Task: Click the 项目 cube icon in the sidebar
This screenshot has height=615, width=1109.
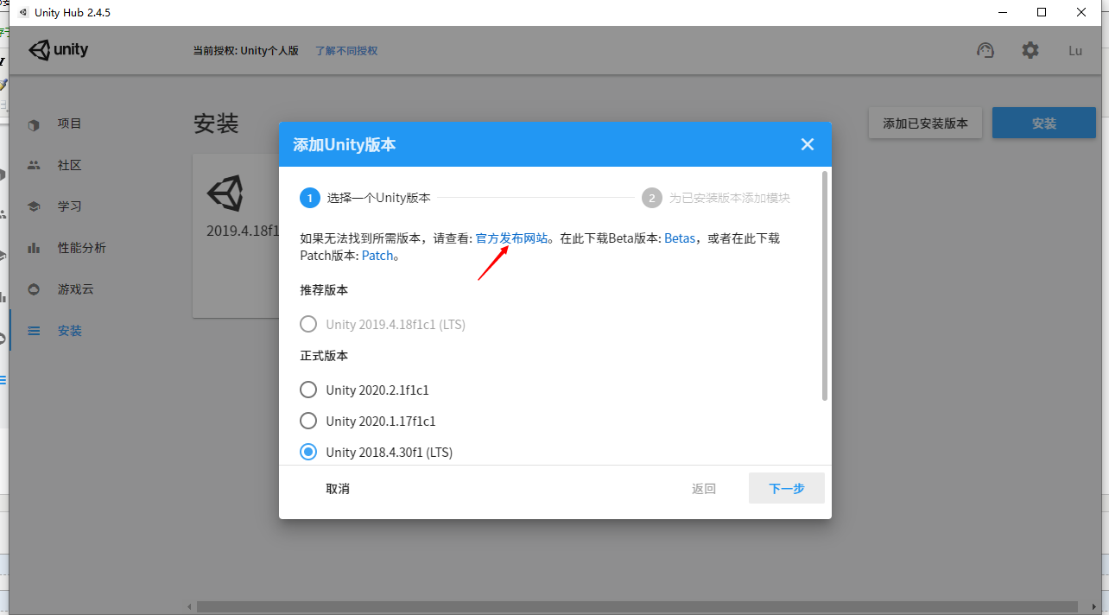Action: [34, 124]
